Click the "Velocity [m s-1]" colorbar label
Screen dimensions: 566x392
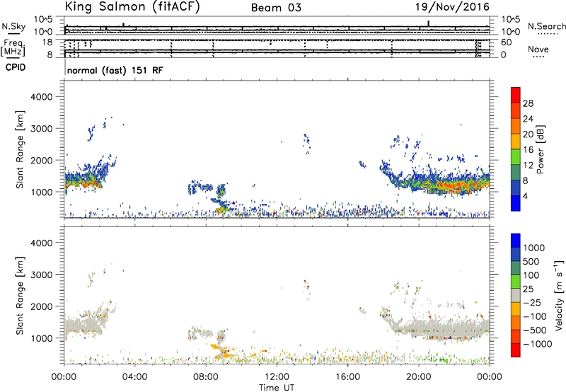pyautogui.click(x=559, y=295)
